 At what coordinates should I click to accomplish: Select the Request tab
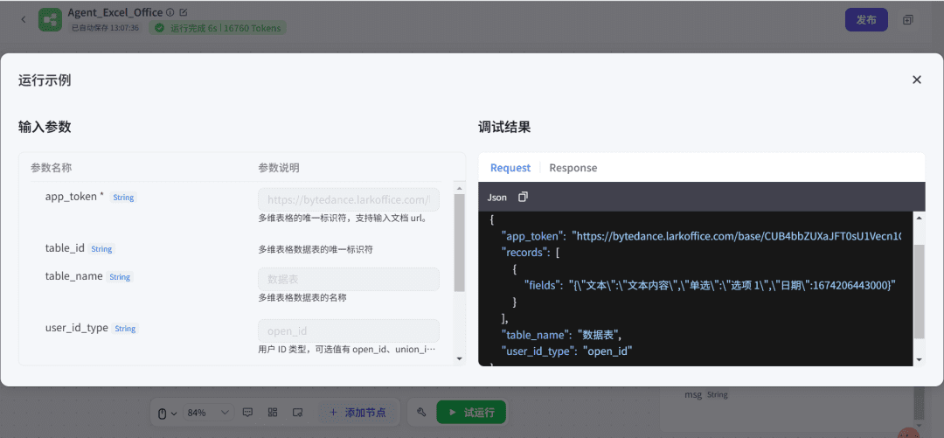pos(510,168)
